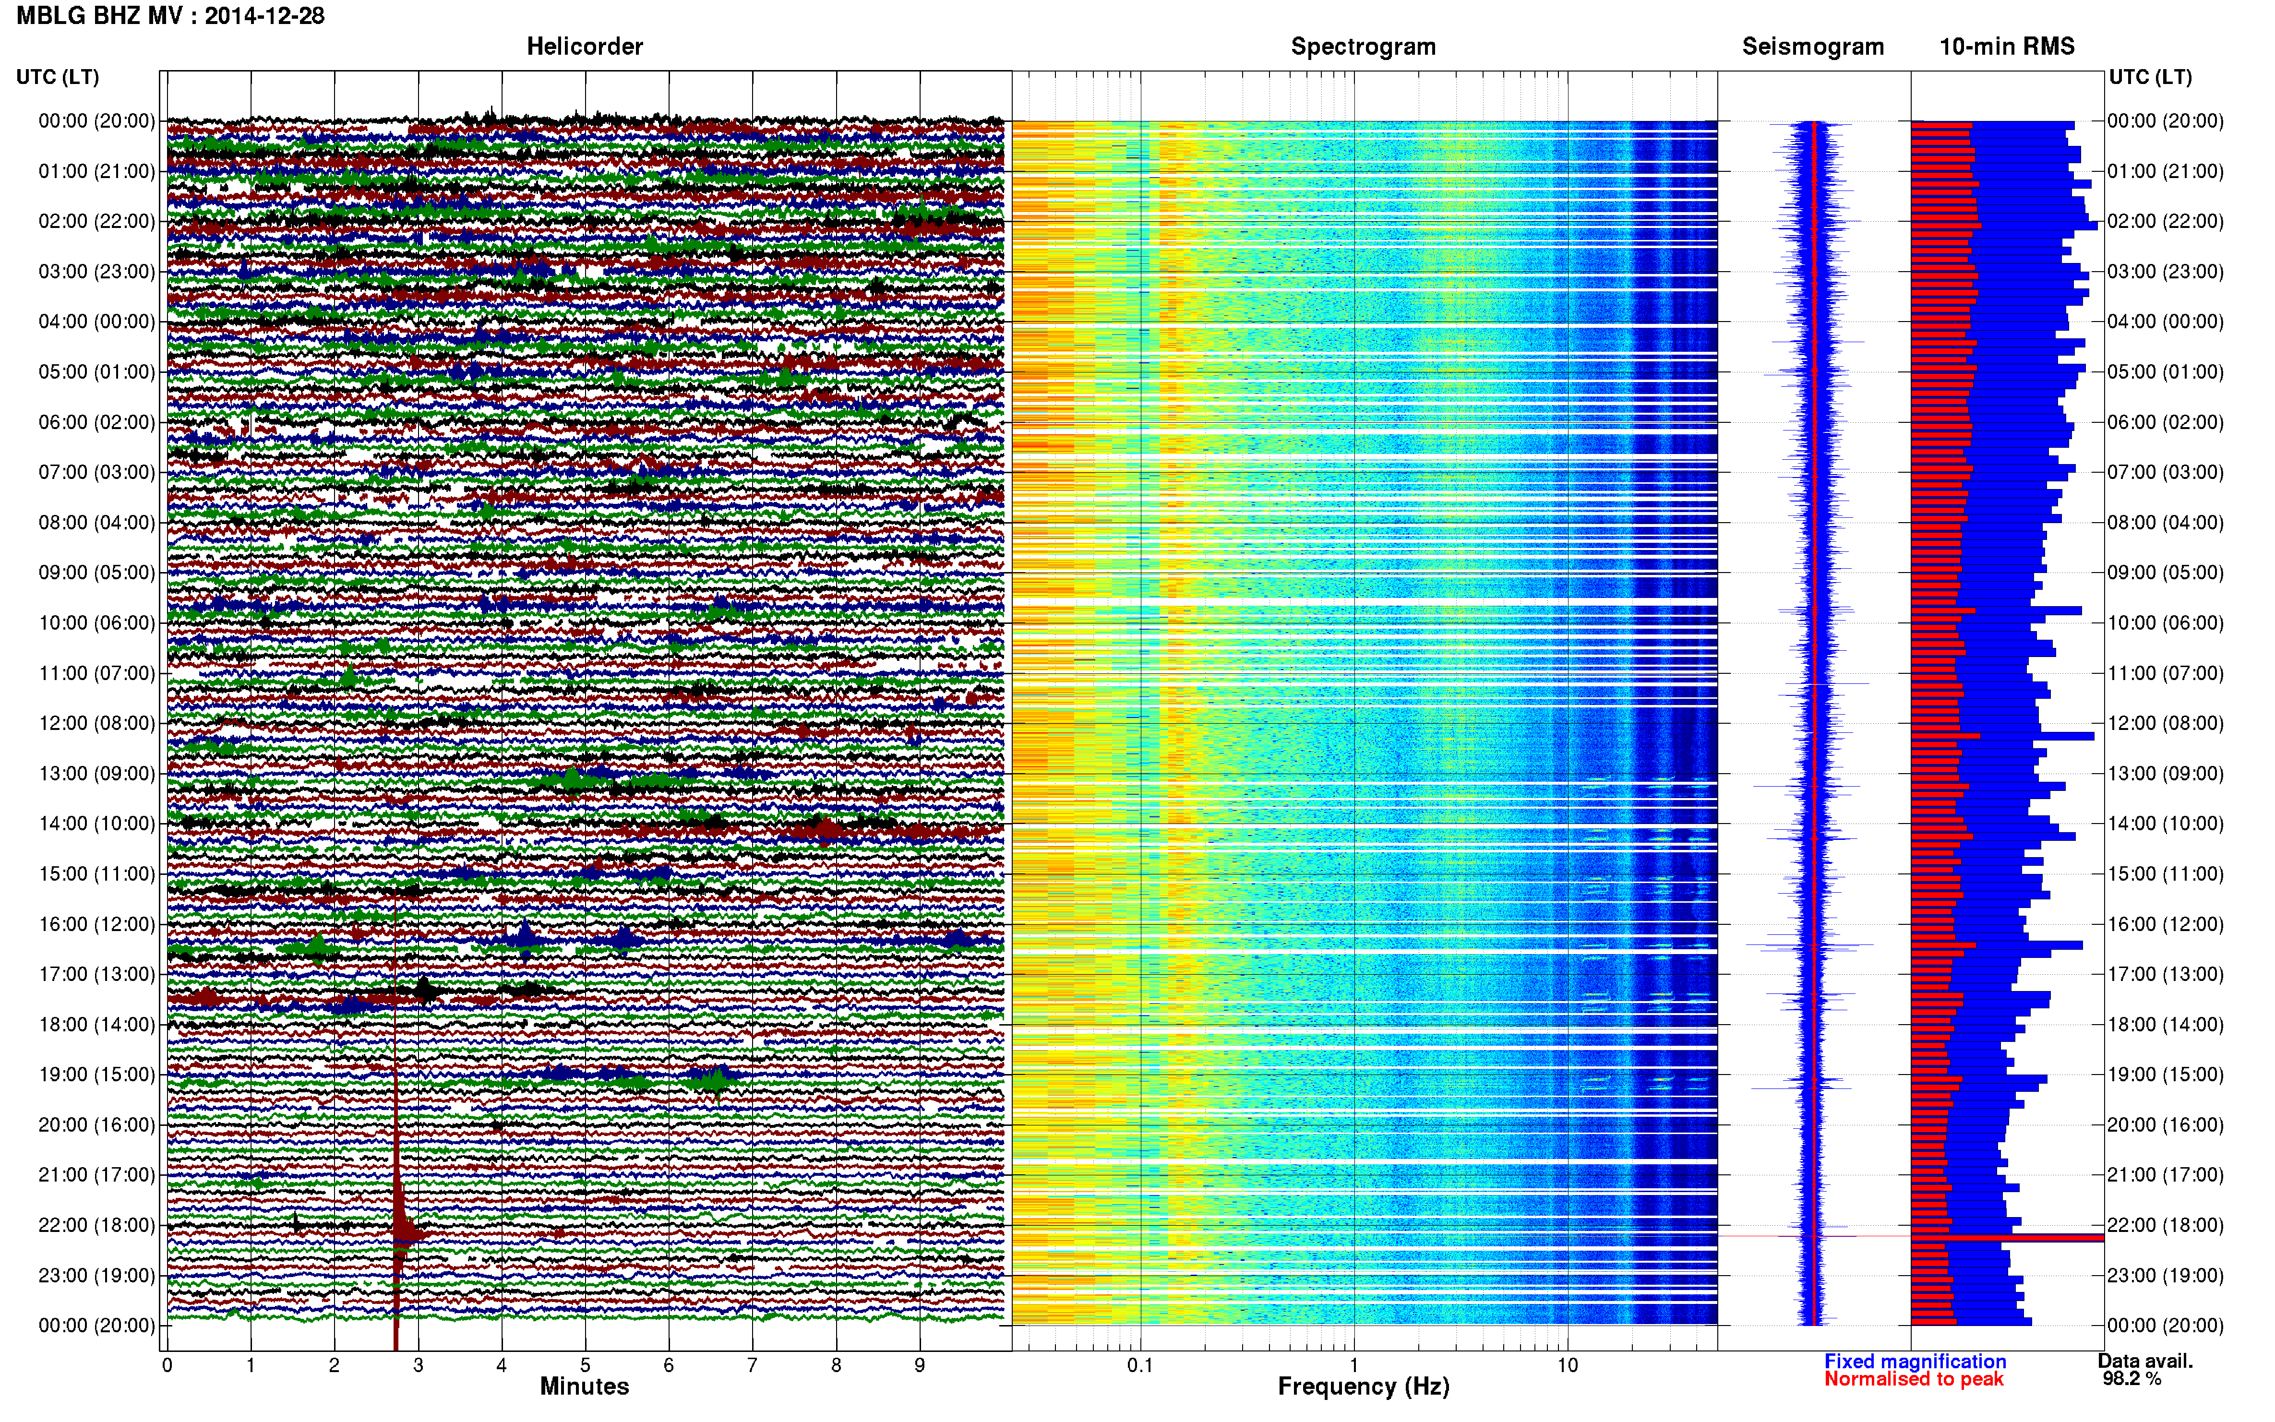Screen dimensions: 2275x1422
Task: Click the left 'UTC (LT)' axis label
Action: 58,77
